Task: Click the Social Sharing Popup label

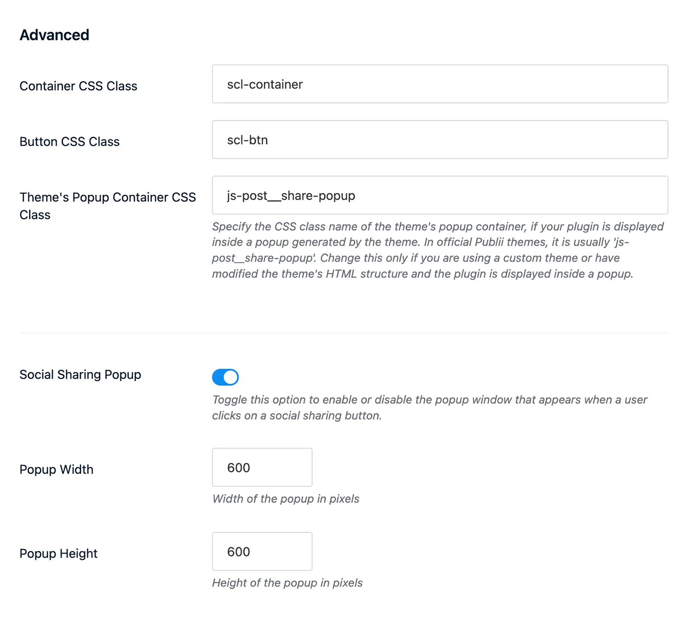Action: [80, 374]
